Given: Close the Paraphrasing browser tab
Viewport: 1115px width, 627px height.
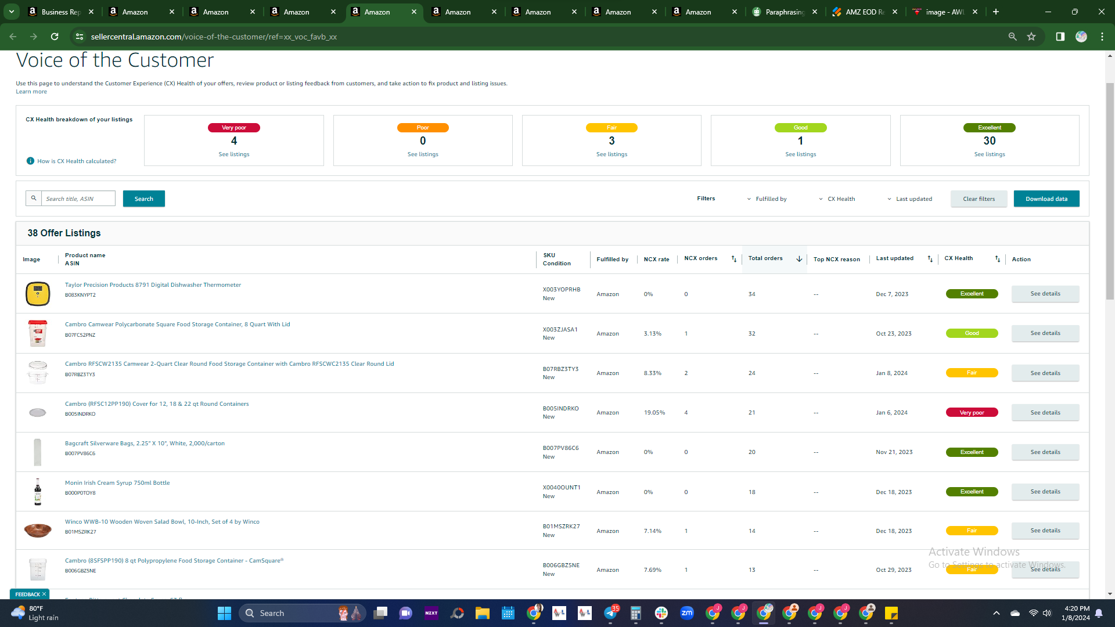Looking at the screenshot, I should click(815, 12).
